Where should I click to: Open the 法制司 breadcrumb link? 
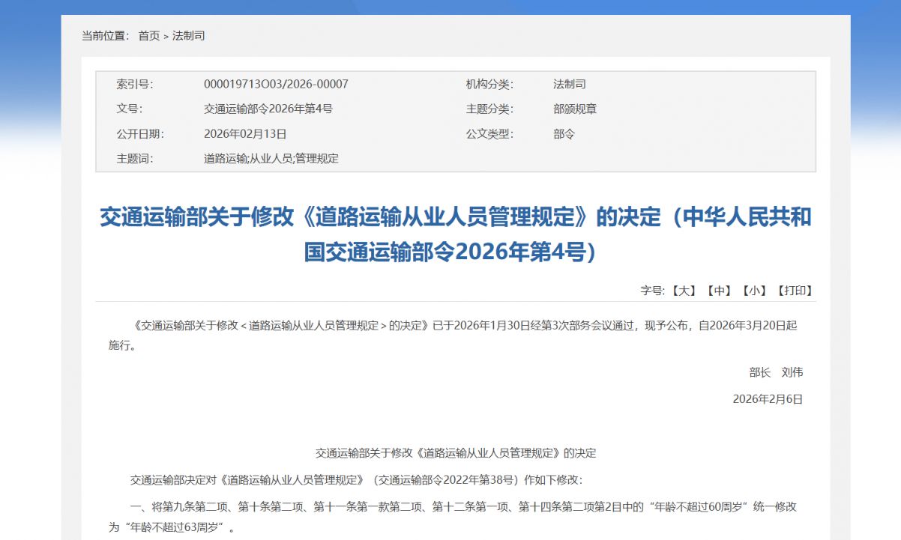click(x=187, y=35)
